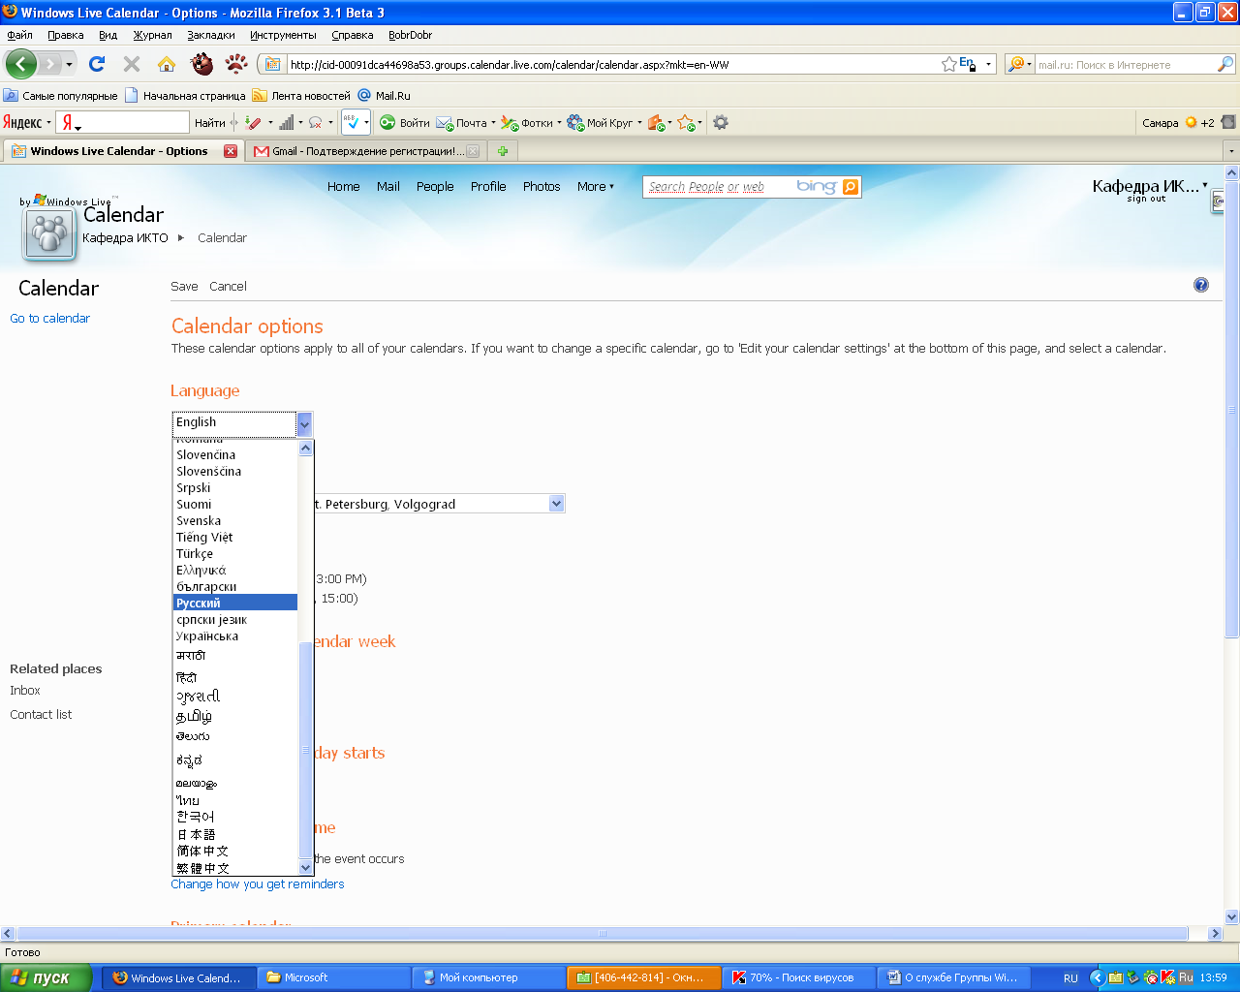Choose Suomi from the language list
This screenshot has height=992, width=1240.
click(235, 505)
